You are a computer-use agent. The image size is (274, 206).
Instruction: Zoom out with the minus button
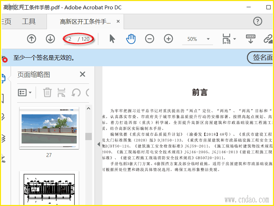click(x=150, y=39)
